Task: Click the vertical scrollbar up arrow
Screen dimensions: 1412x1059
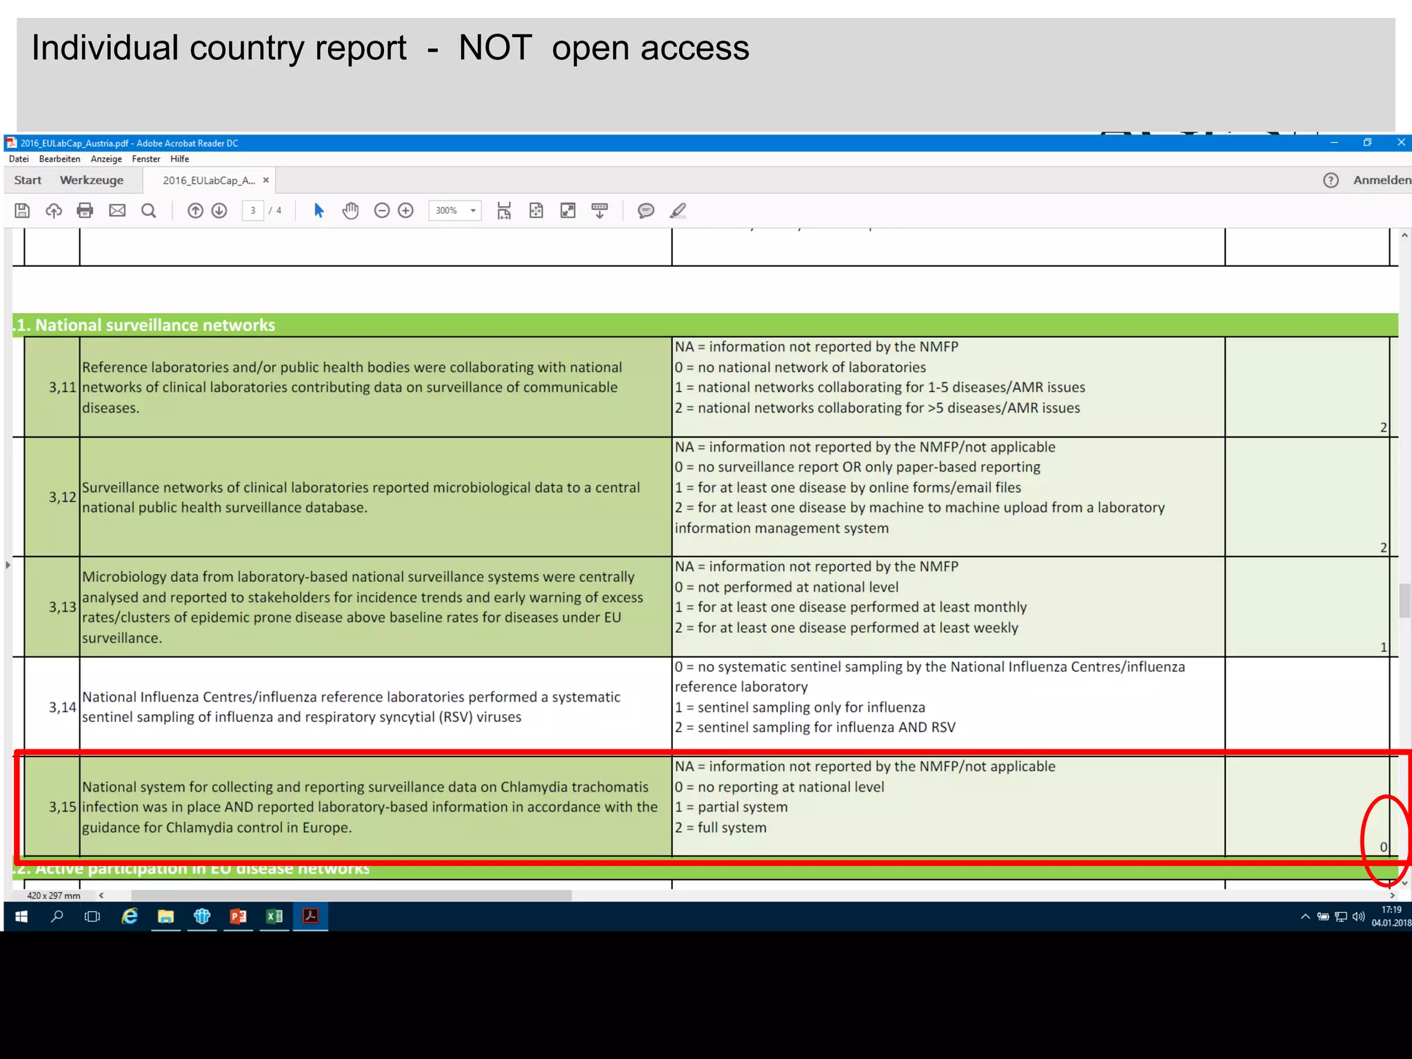Action: pyautogui.click(x=1404, y=235)
